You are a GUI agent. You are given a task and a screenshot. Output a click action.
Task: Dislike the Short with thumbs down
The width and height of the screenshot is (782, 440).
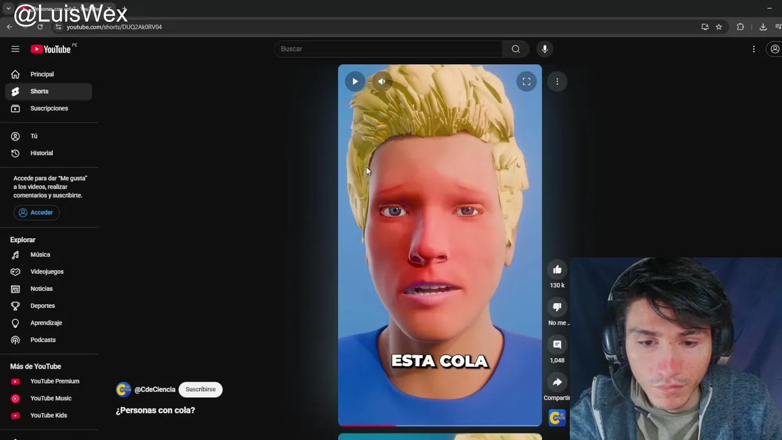(x=557, y=307)
